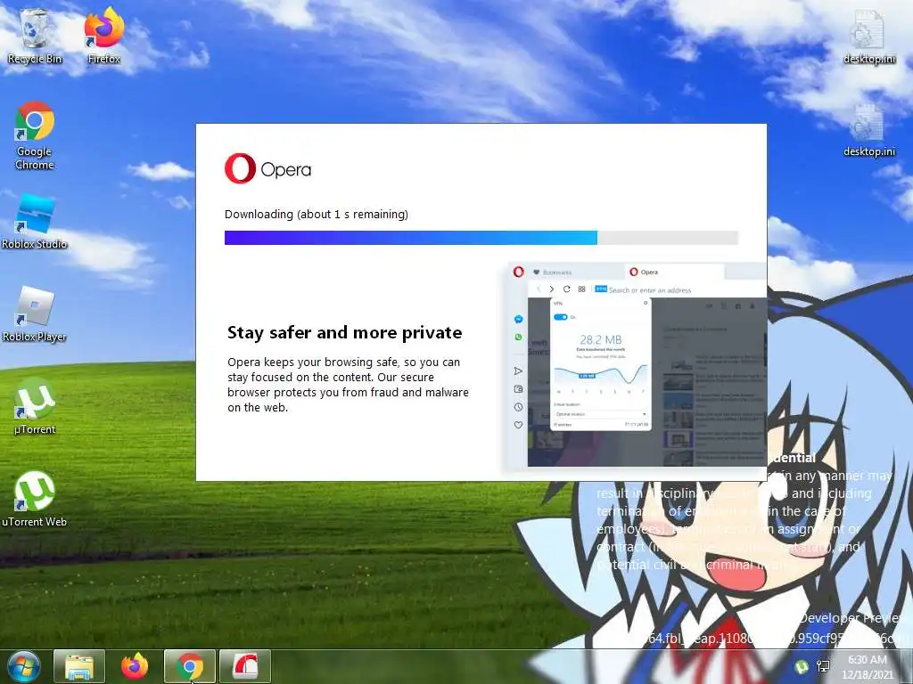
Task: Open the network connection tray icon
Action: (x=823, y=666)
